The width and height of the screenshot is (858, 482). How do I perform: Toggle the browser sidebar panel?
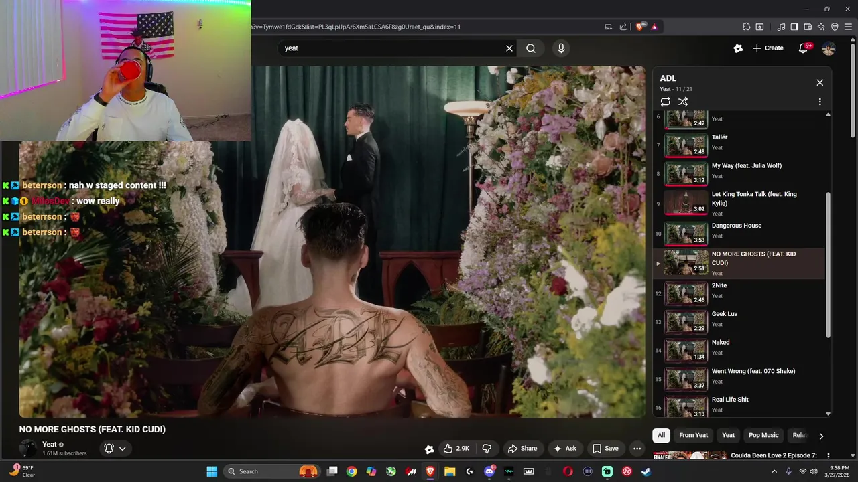pos(794,27)
